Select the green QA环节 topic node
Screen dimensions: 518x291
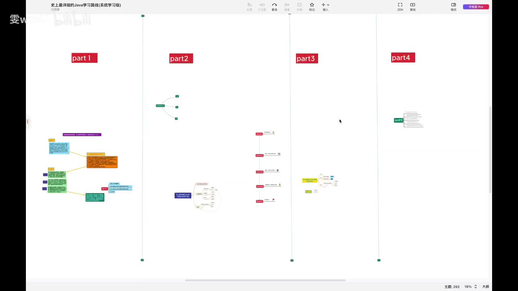point(399,120)
